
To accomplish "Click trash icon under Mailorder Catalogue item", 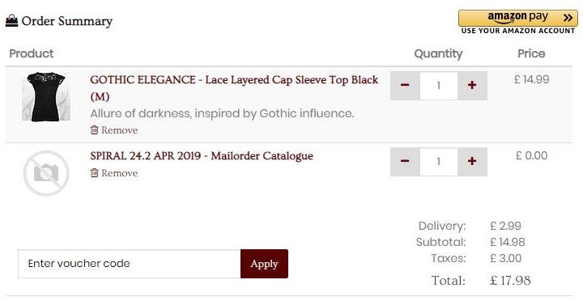I will 95,172.
